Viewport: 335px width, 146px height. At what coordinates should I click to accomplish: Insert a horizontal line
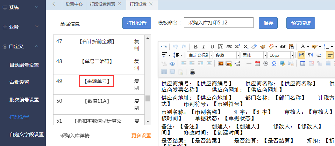(x=249, y=63)
